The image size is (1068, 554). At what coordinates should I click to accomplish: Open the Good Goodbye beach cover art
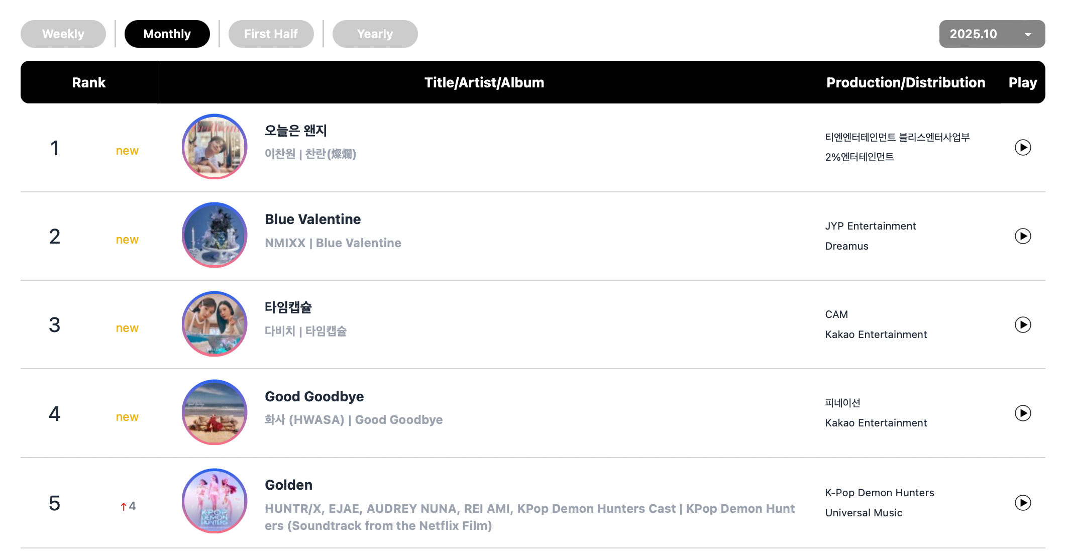[x=215, y=412]
